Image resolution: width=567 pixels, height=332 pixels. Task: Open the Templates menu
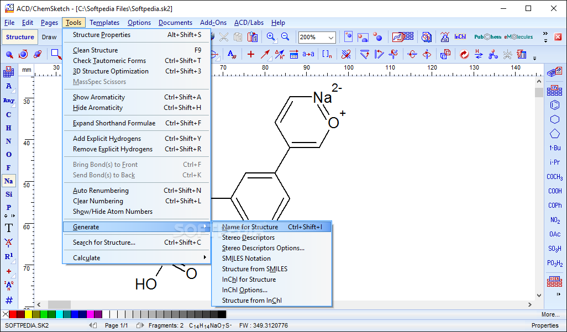click(104, 23)
